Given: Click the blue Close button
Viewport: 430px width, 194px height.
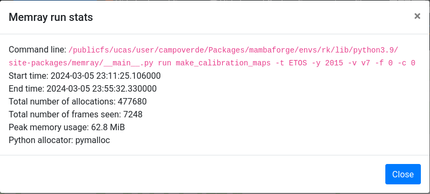Looking at the screenshot, I should (403, 174).
